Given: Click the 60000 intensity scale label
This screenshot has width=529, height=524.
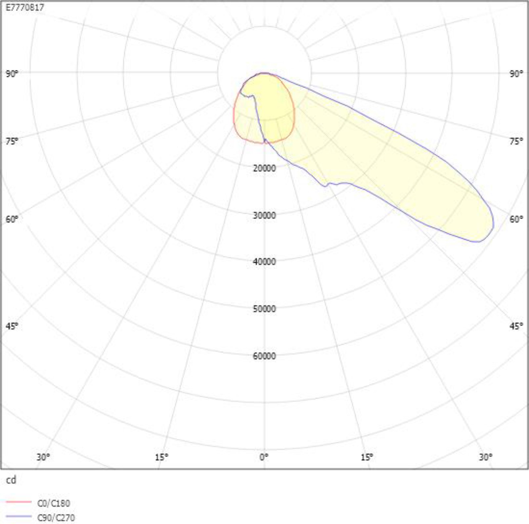Looking at the screenshot, I should (264, 356).
